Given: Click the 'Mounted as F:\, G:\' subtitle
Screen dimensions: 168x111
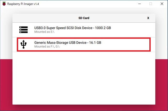Looking at the screenshot, I should point(47,47).
